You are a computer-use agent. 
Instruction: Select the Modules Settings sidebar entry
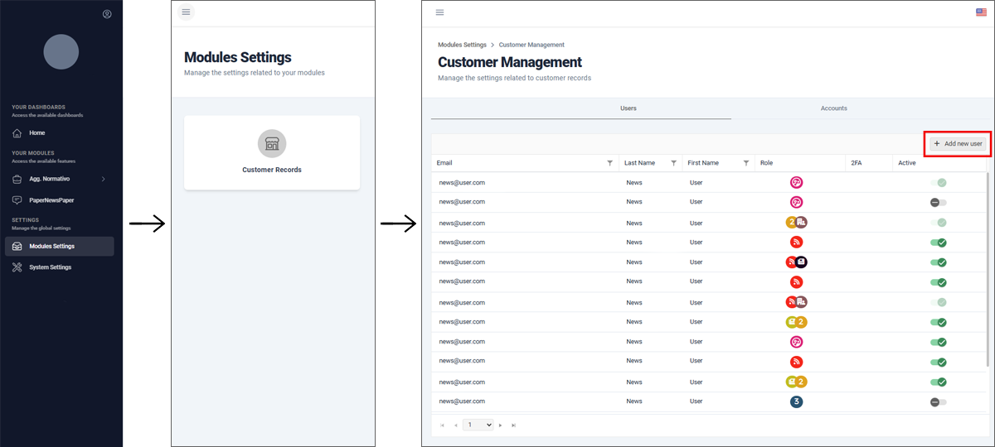60,246
